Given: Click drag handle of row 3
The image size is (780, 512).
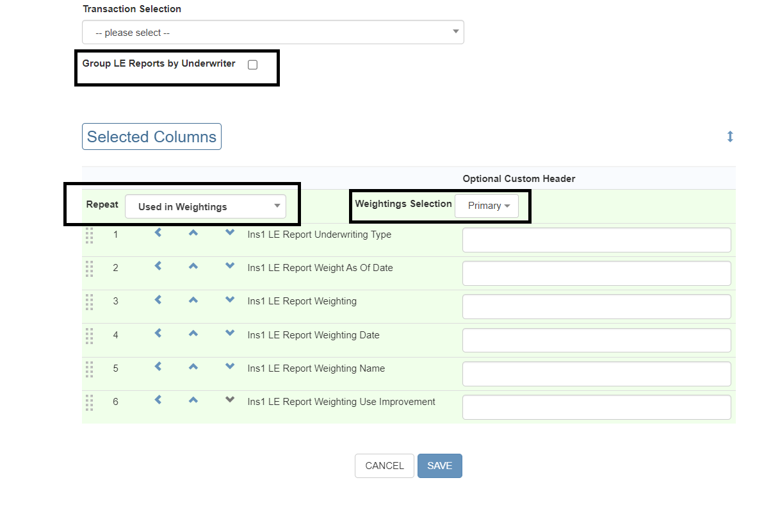Looking at the screenshot, I should (x=89, y=302).
